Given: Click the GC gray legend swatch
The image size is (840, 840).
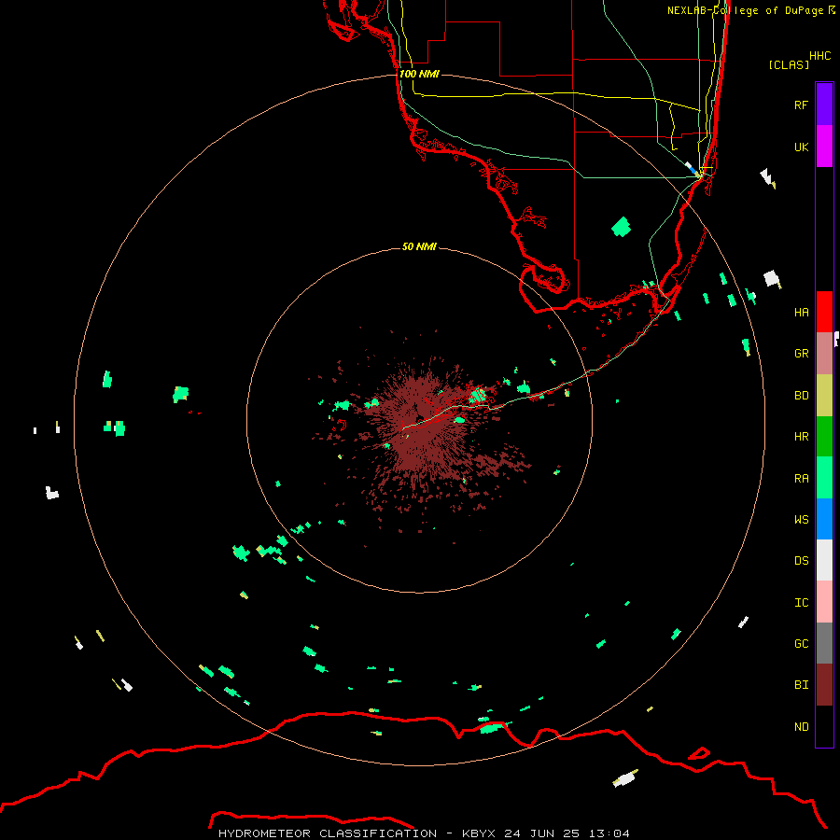Looking at the screenshot, I should pyautogui.click(x=824, y=643).
